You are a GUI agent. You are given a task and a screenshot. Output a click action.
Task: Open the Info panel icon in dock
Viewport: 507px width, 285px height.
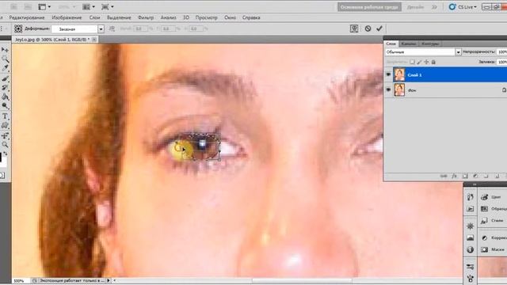[470, 249]
